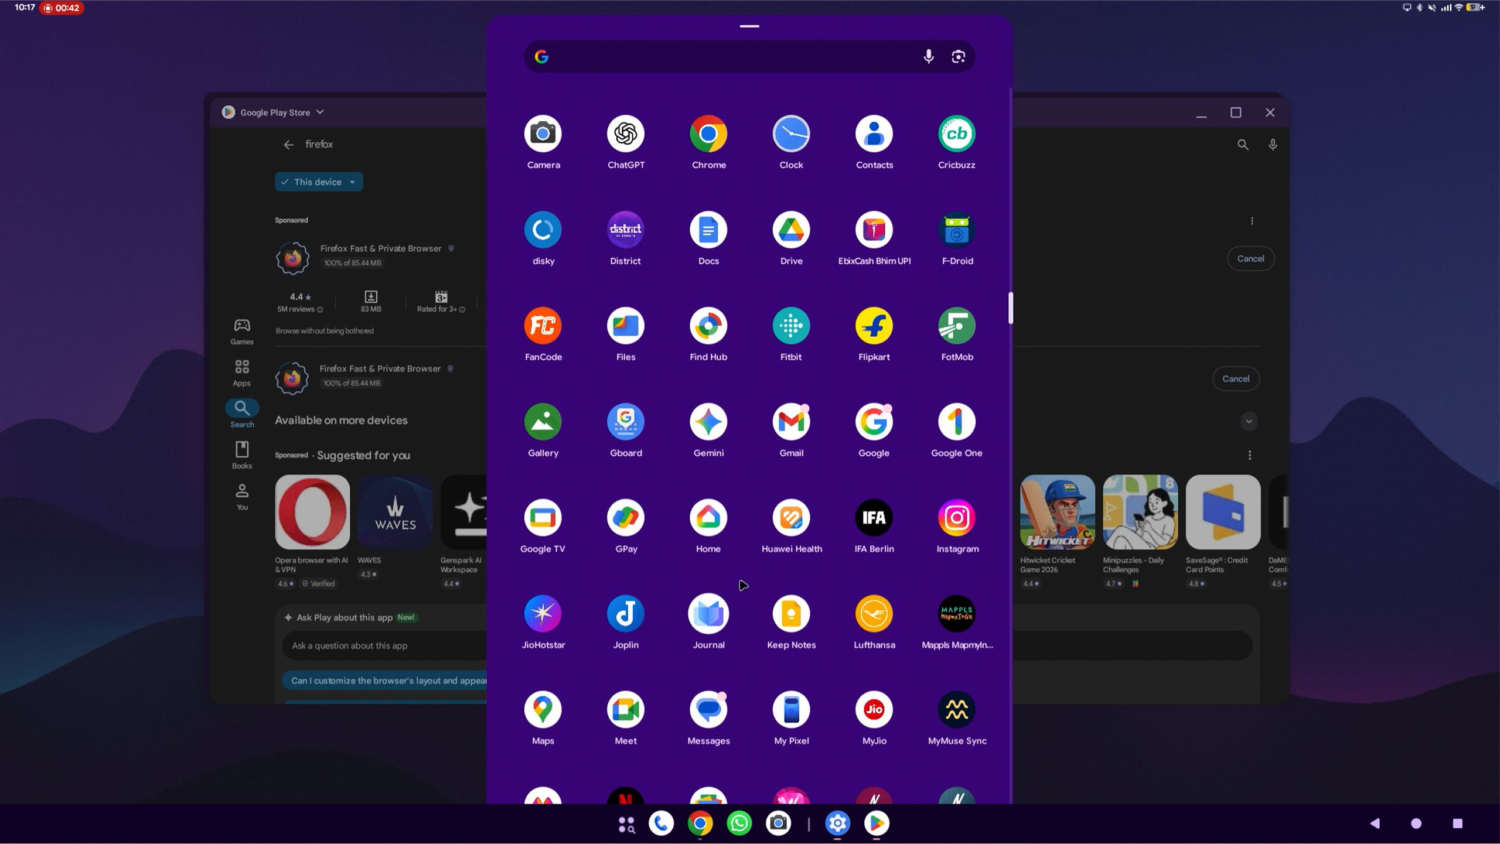Open more options for Suggested for you
Image resolution: width=1500 pixels, height=844 pixels.
pyautogui.click(x=1249, y=455)
